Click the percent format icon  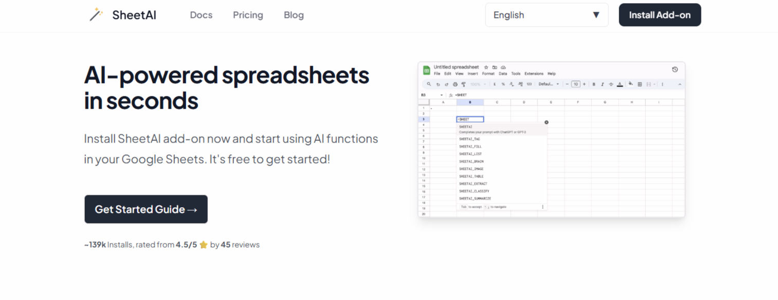coord(503,84)
